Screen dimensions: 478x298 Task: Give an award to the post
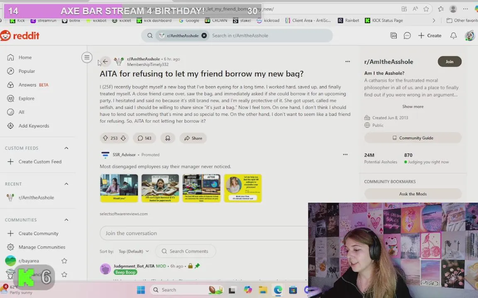(168, 138)
